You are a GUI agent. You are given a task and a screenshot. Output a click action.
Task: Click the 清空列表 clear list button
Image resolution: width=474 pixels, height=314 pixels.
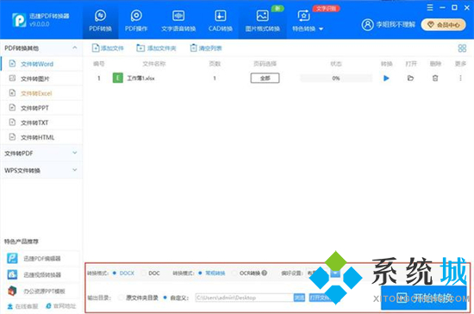coord(206,48)
